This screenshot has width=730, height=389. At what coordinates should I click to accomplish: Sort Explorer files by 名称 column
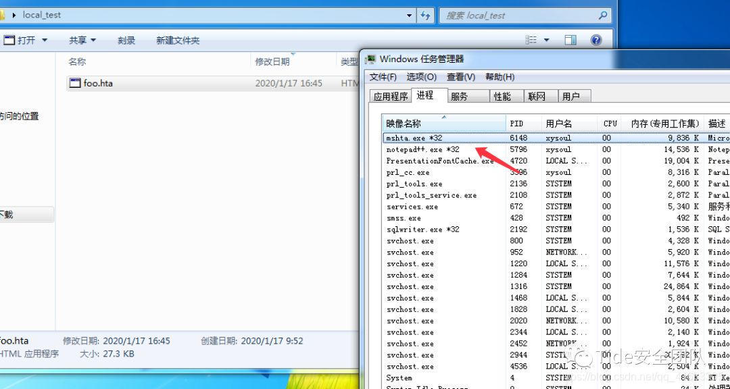(77, 61)
